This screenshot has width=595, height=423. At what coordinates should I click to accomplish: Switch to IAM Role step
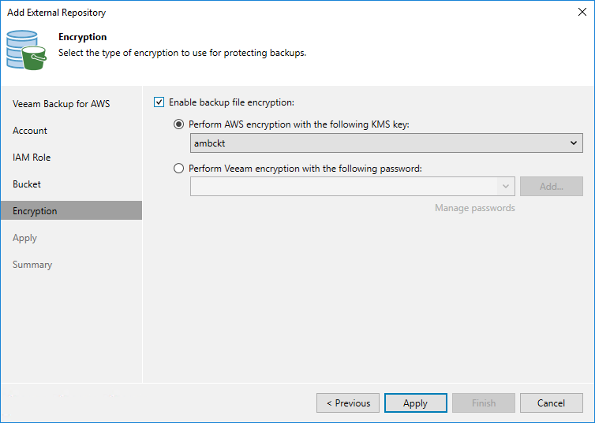coord(32,158)
